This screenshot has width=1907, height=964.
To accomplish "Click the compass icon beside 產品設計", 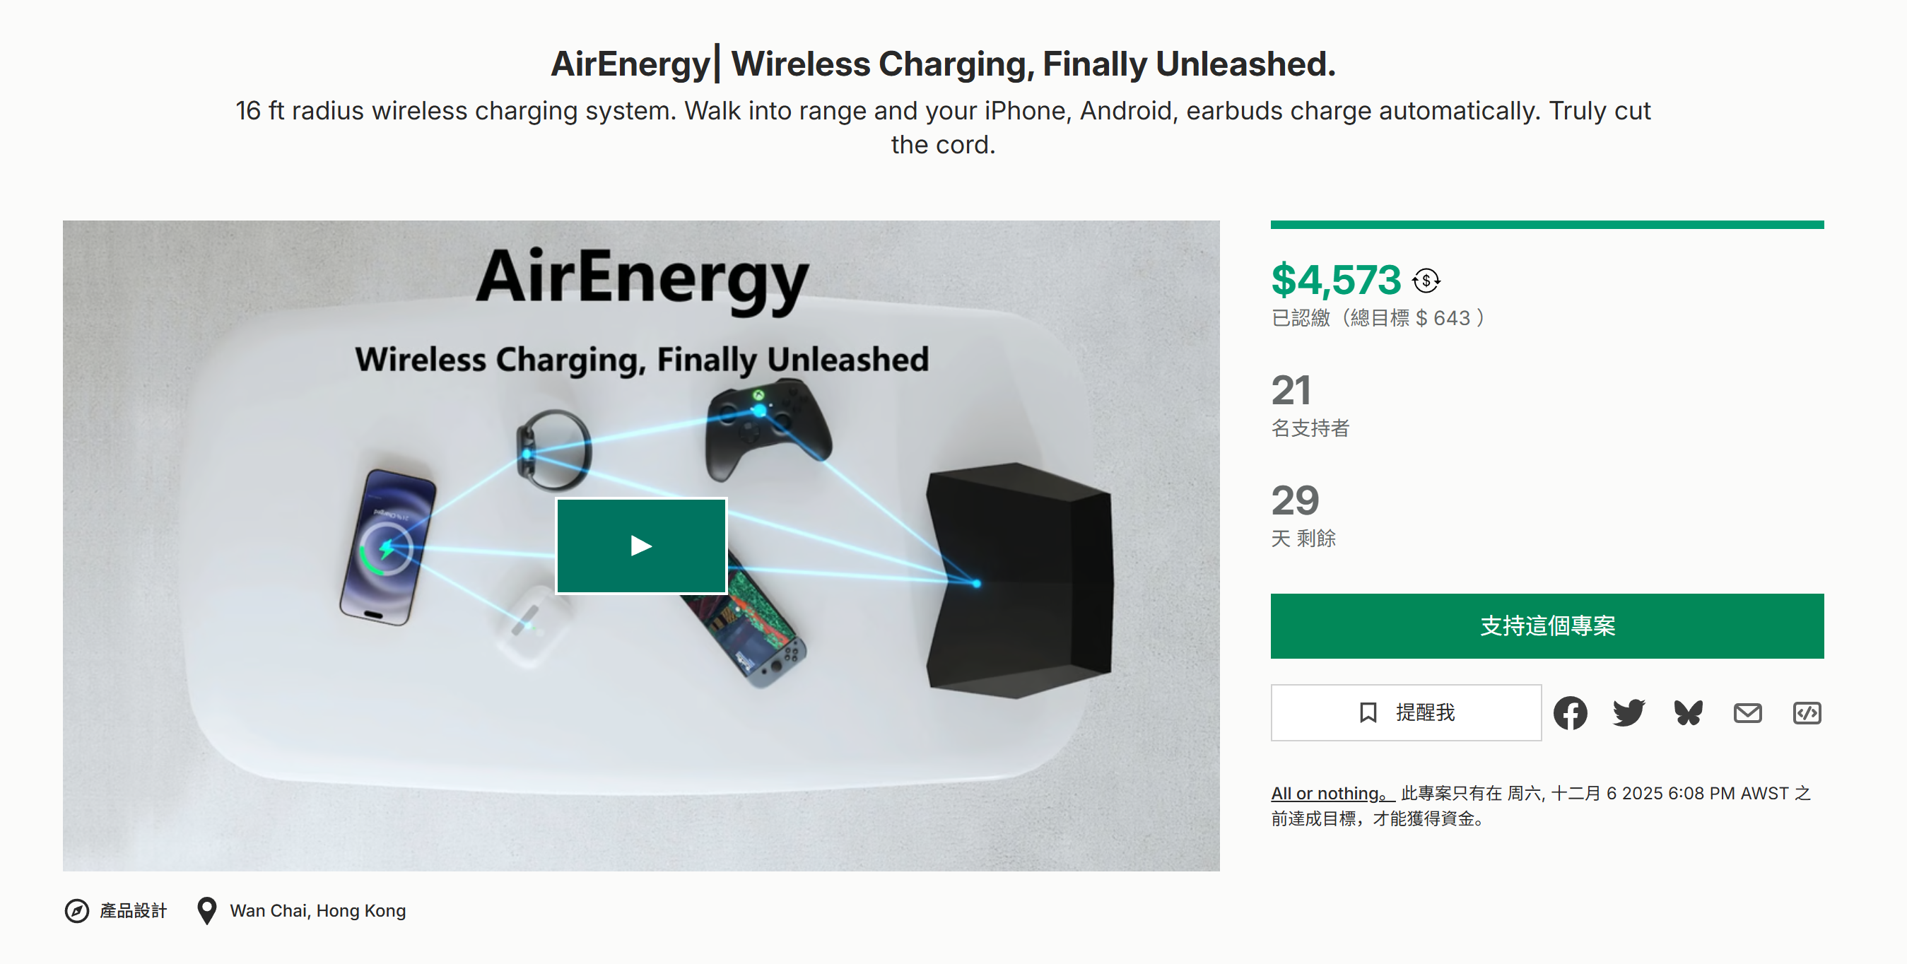I will pyautogui.click(x=77, y=911).
